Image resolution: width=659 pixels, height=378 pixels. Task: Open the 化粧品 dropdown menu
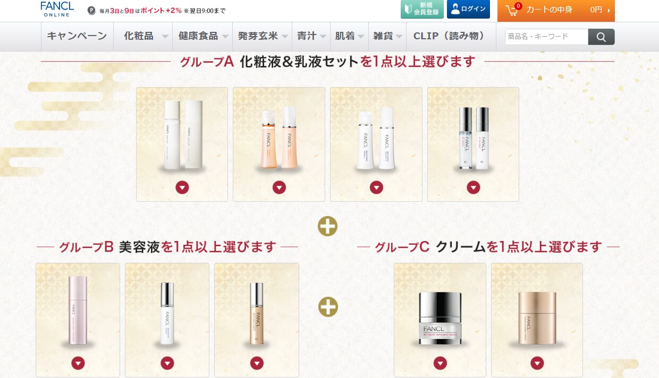click(x=146, y=36)
